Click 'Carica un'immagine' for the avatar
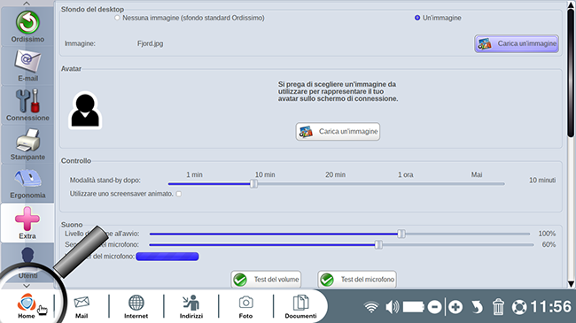576x323 pixels. (338, 131)
